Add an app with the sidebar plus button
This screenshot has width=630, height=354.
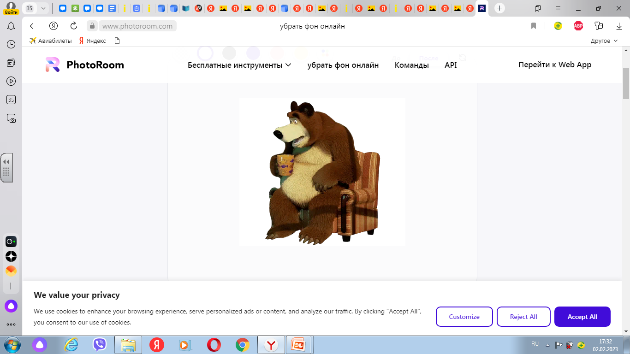click(11, 286)
